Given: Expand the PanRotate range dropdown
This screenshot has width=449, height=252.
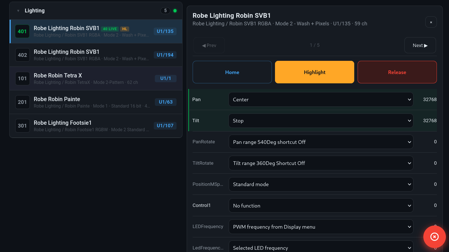Looking at the screenshot, I should (x=321, y=142).
